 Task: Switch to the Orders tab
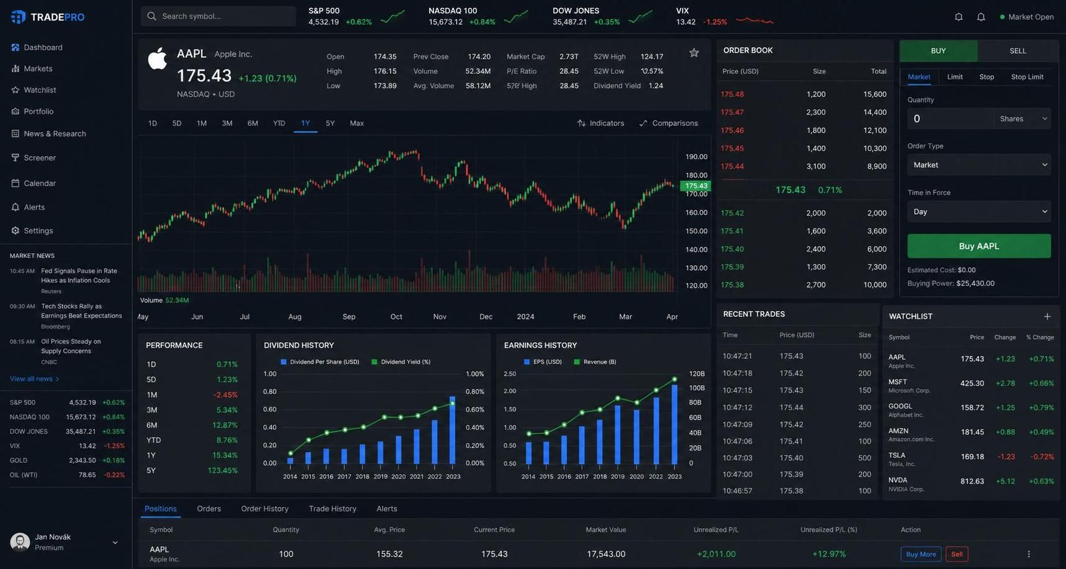[x=209, y=509]
